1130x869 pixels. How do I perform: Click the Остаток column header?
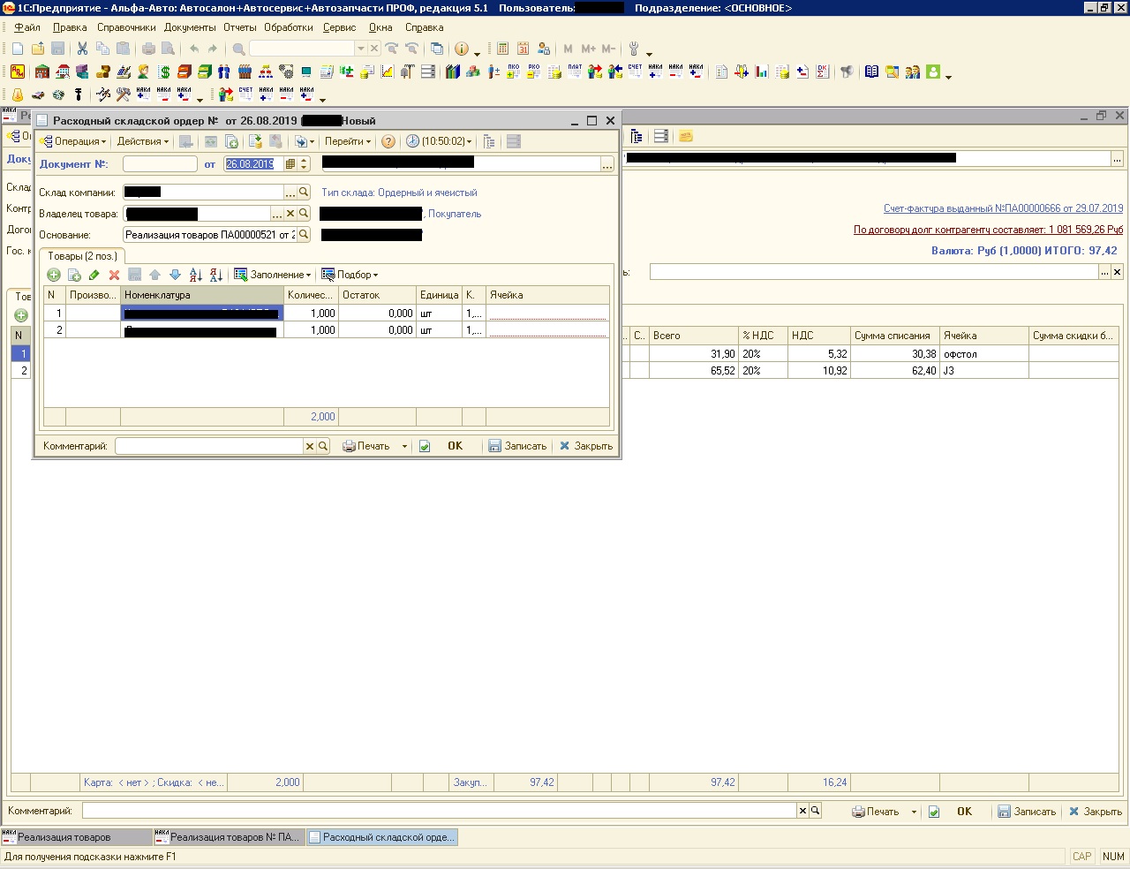(x=377, y=295)
